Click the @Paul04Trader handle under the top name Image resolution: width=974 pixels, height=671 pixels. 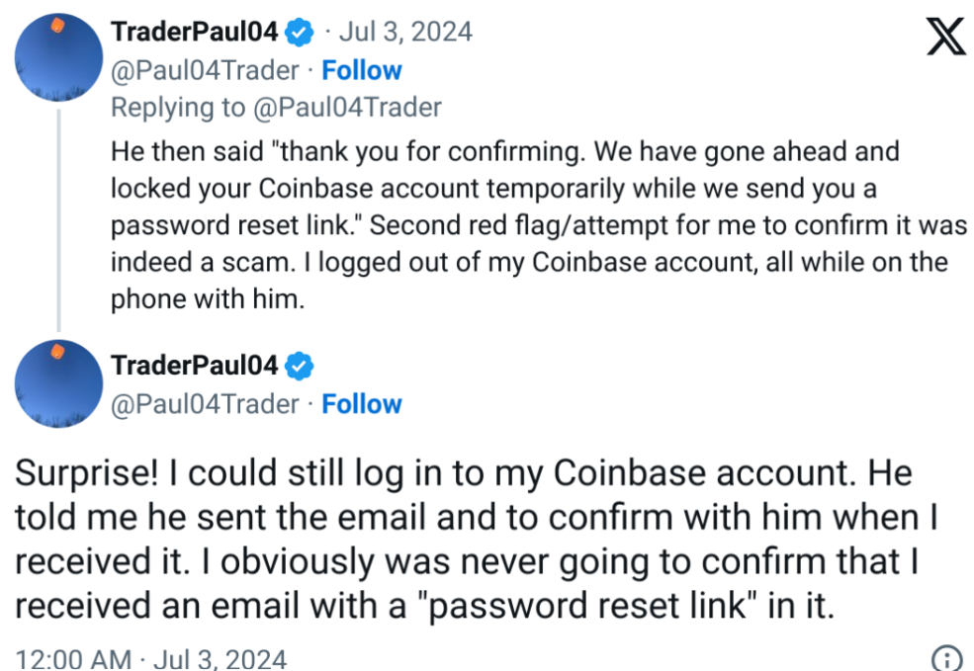tap(205, 71)
